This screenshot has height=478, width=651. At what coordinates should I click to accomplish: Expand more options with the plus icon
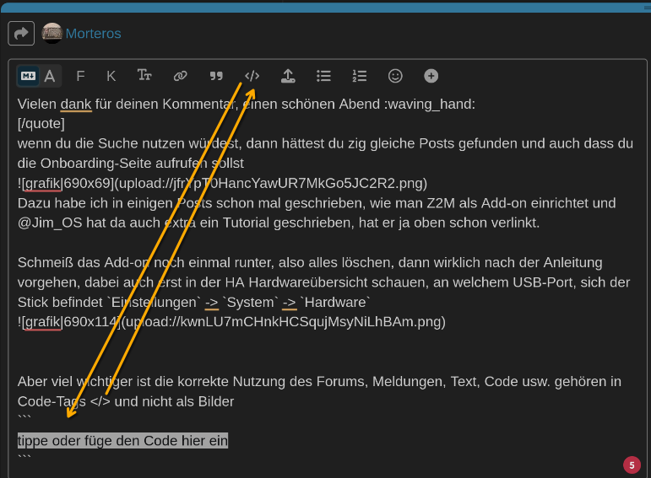[x=431, y=76]
